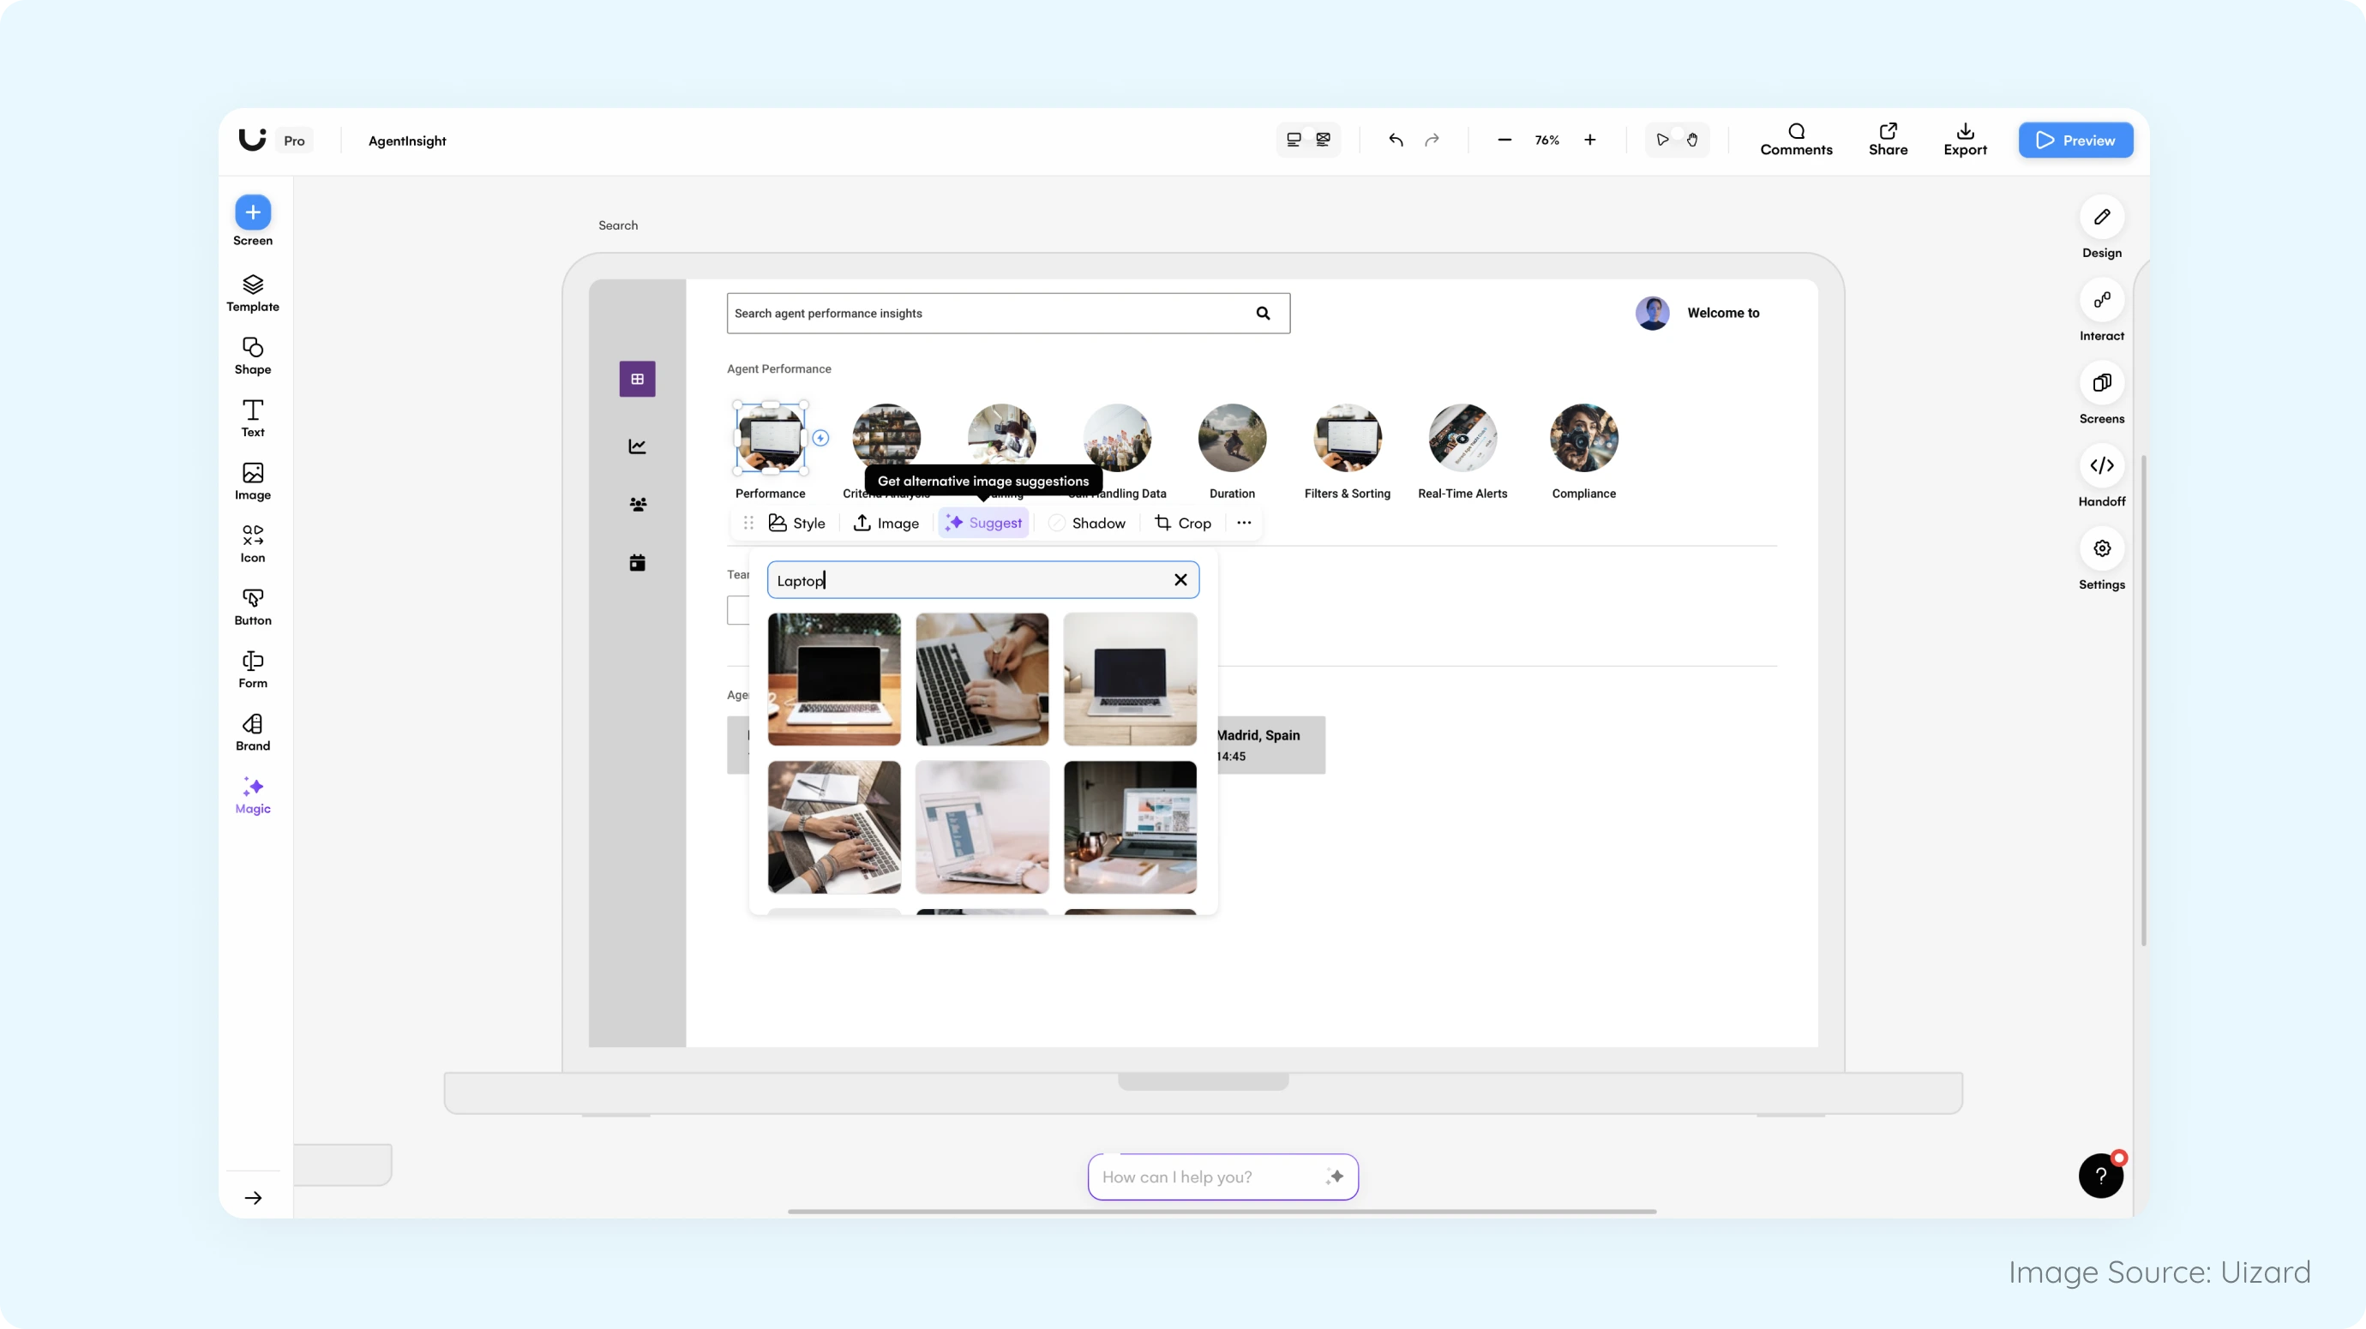Select the Shape tool in sidebar
The image size is (2366, 1329).
pos(253,356)
